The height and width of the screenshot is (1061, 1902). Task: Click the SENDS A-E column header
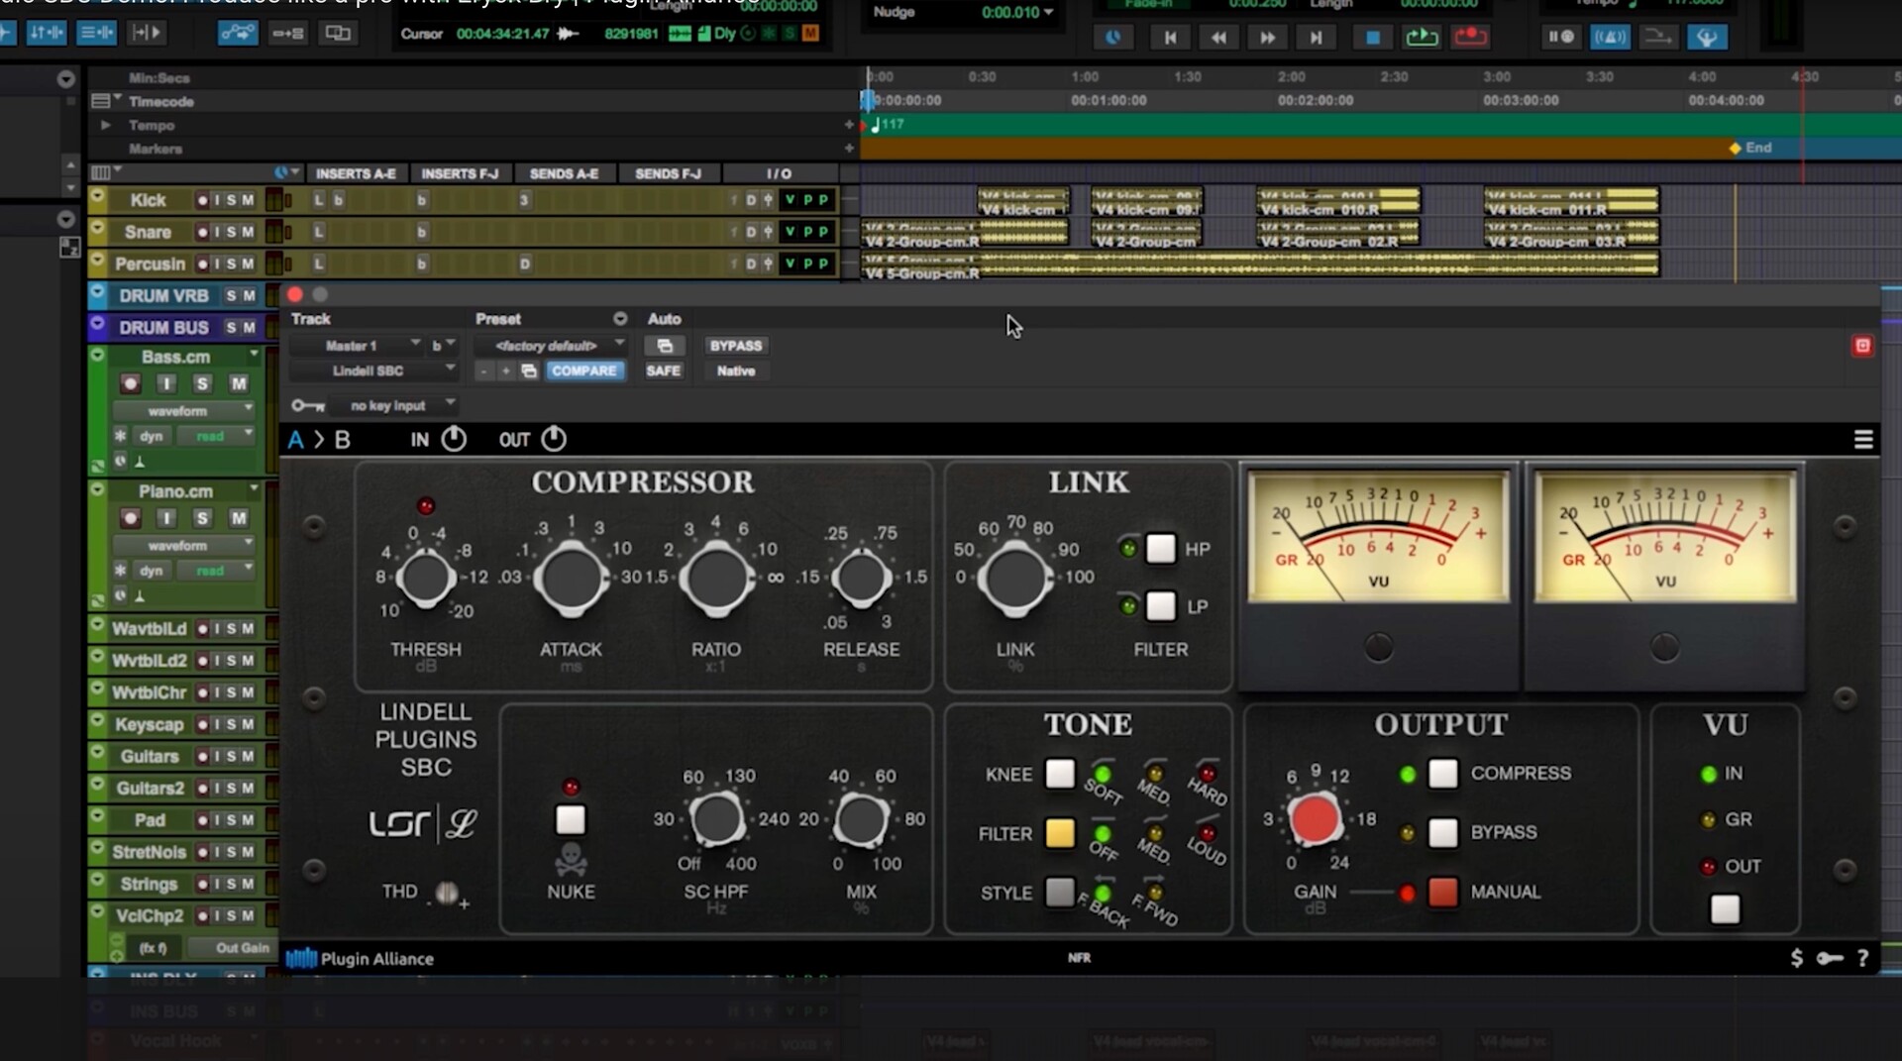tap(564, 173)
